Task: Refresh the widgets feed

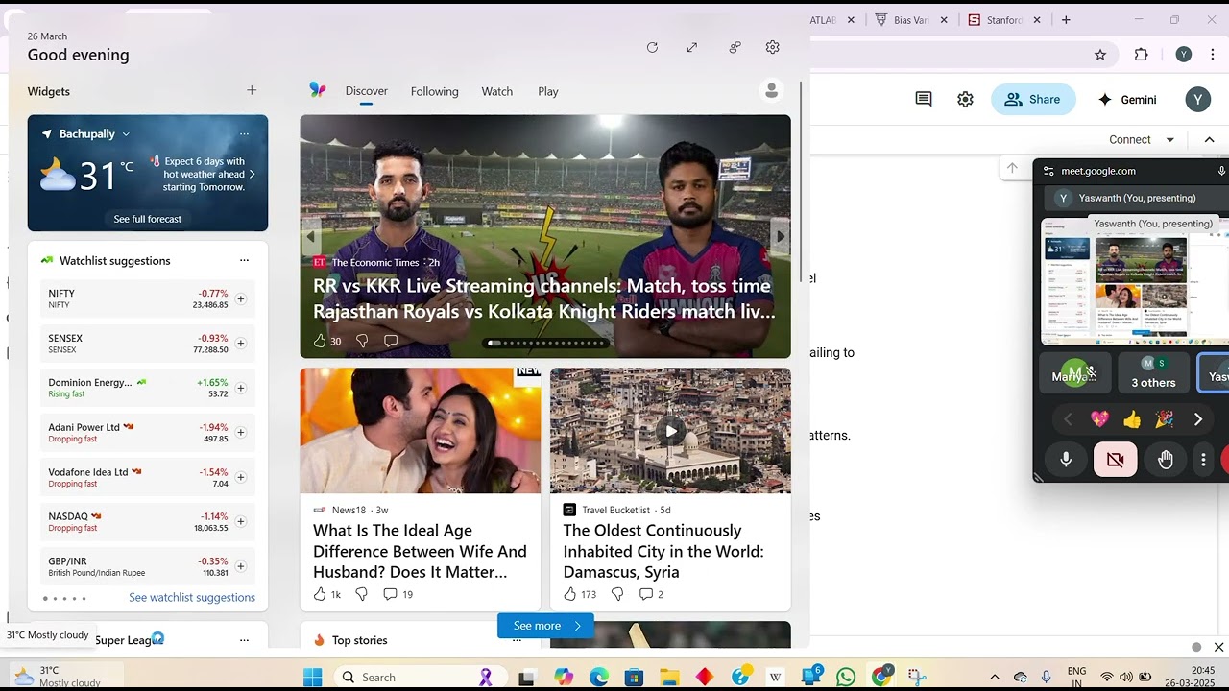Action: [652, 47]
